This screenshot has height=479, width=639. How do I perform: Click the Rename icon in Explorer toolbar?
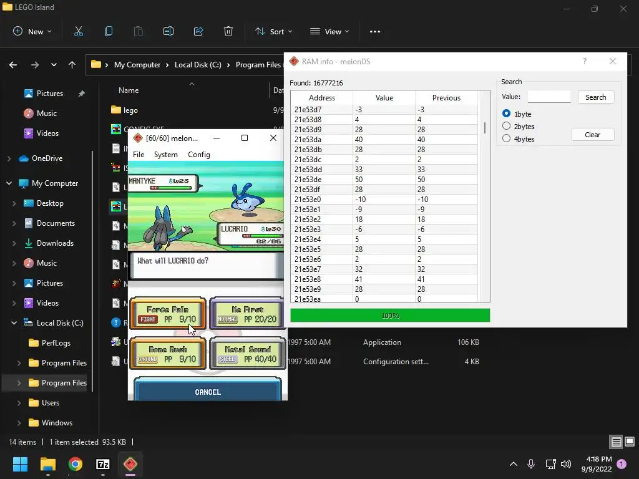(168, 31)
